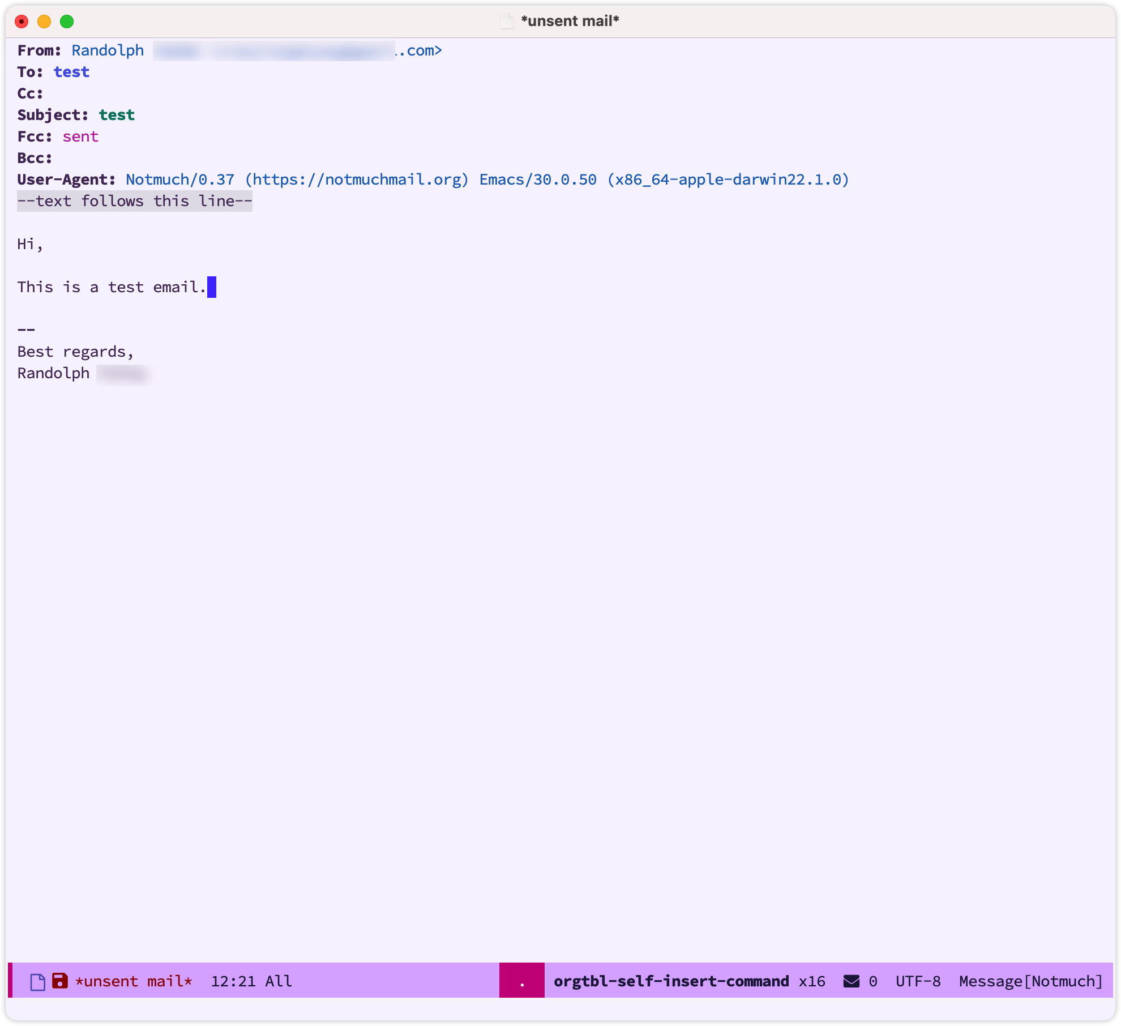Click the 12:21 position indicator in mode line
1121x1026 pixels.
tap(233, 981)
